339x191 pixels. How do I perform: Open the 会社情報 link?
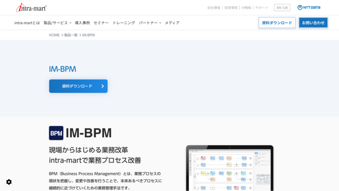[214, 8]
